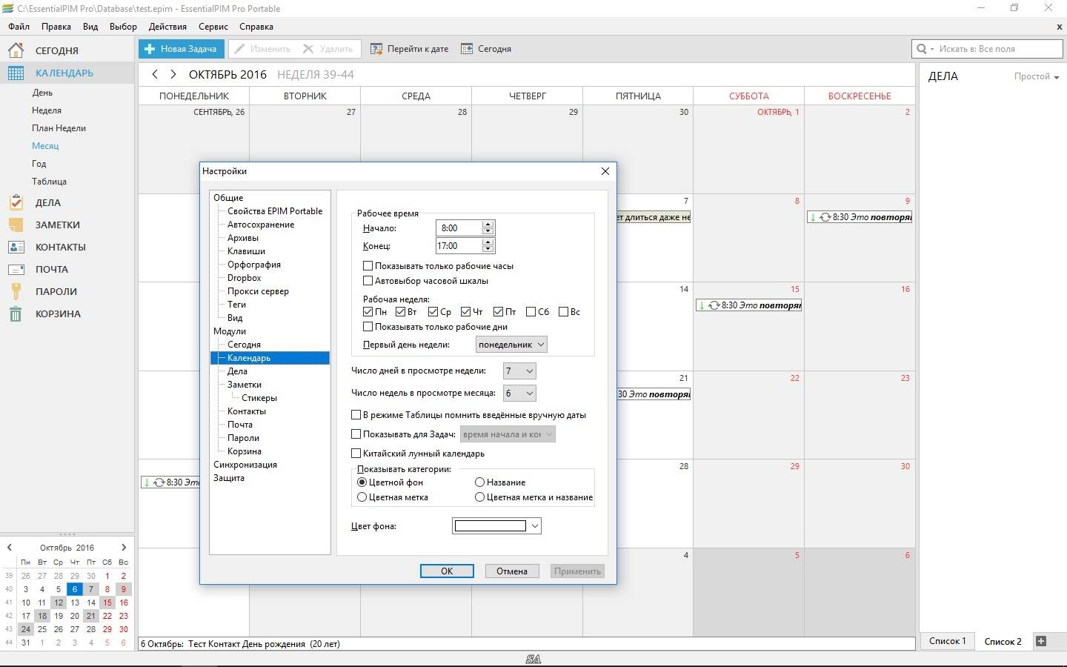Click the search magnifier icon
The width and height of the screenshot is (1067, 667).
pyautogui.click(x=922, y=49)
